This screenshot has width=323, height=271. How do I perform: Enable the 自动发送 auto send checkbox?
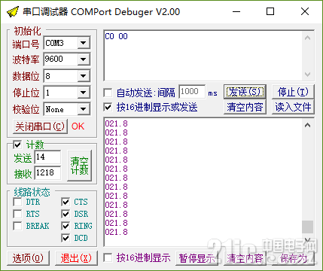click(108, 93)
